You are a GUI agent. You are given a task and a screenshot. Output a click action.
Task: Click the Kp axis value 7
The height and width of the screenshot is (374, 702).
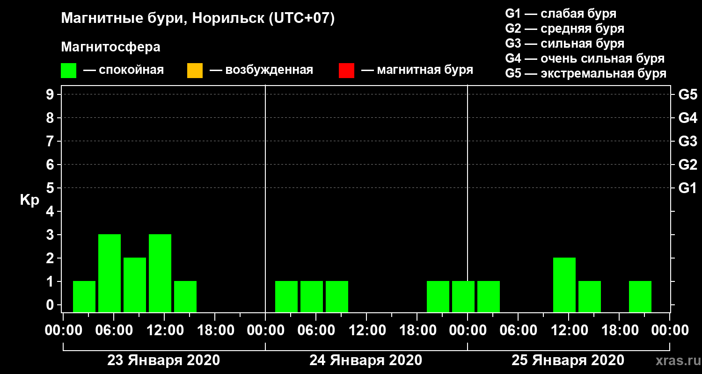click(51, 141)
